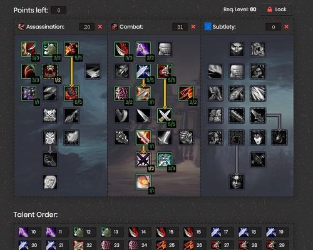This screenshot has width=313, height=250.
Task: Click Camouflage talent icon
Action: click(x=258, y=71)
